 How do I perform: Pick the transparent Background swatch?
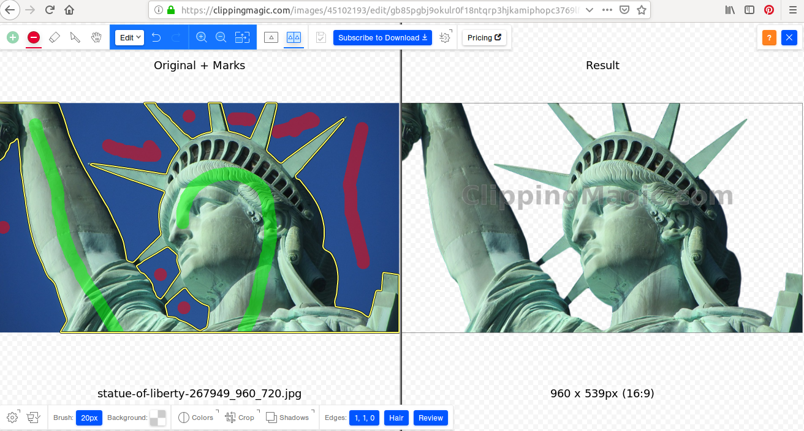[x=158, y=418]
